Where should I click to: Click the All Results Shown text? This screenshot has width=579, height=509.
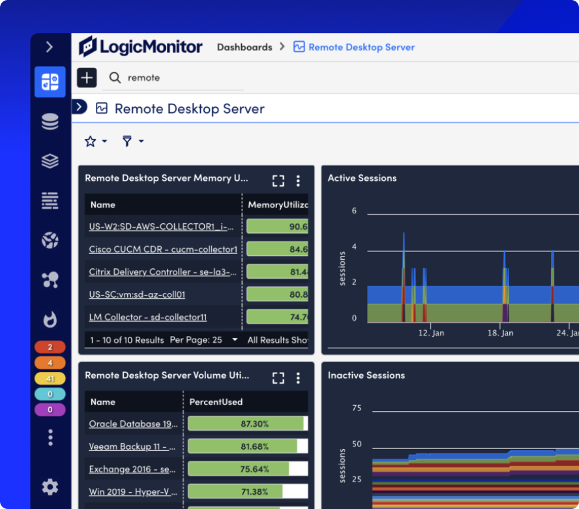pos(278,340)
